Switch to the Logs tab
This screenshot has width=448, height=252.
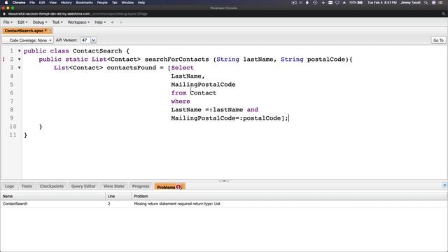point(9,186)
